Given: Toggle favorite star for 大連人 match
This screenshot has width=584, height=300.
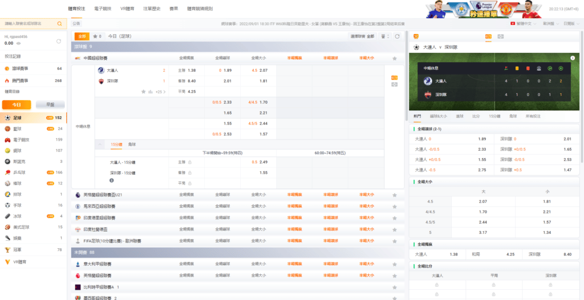Looking at the screenshot, I should click(144, 91).
